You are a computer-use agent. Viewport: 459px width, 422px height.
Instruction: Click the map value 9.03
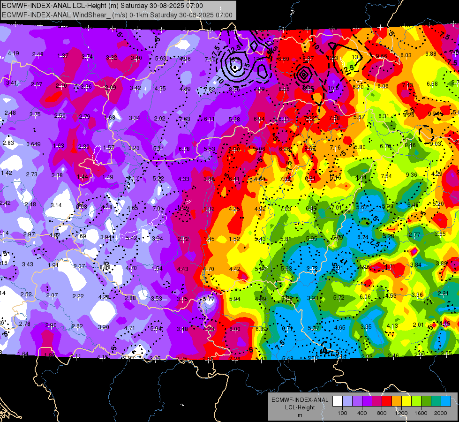[x=436, y=143]
